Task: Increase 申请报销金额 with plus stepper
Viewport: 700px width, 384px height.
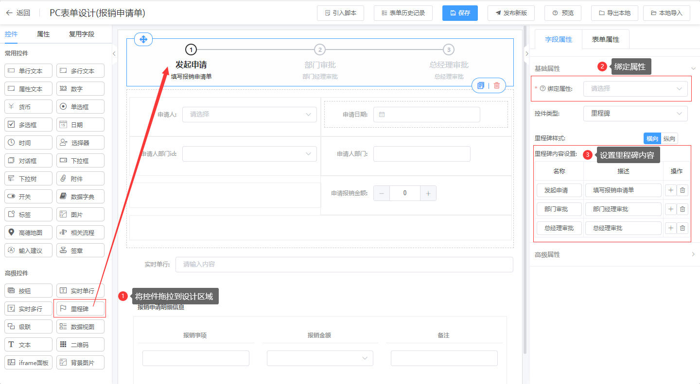Action: pos(428,193)
